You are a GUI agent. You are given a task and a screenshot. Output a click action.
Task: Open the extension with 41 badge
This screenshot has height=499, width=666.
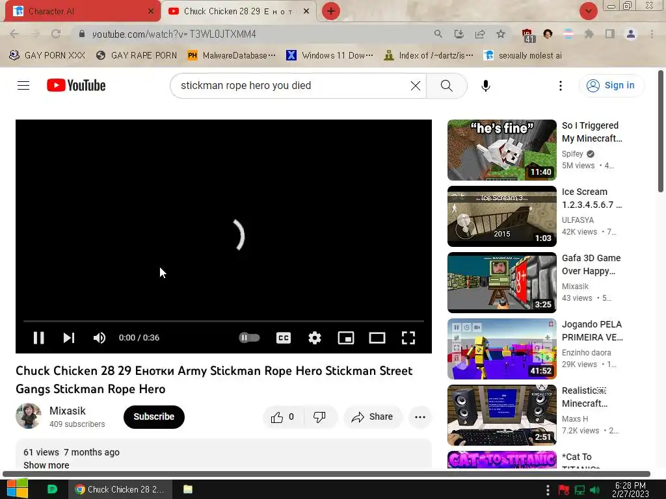527,35
